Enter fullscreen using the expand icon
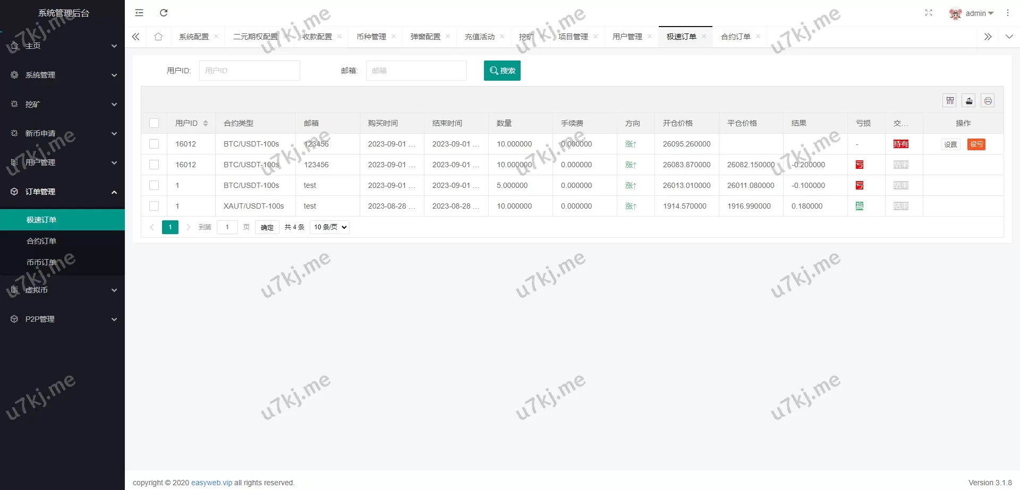The height and width of the screenshot is (490, 1020). point(928,13)
